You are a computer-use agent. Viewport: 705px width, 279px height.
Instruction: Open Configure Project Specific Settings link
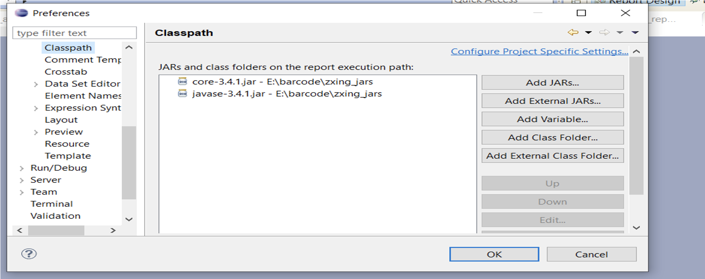click(540, 51)
